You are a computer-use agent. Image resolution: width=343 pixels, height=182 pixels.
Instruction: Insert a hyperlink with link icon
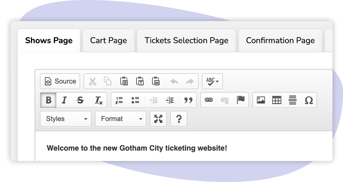pyautogui.click(x=209, y=100)
